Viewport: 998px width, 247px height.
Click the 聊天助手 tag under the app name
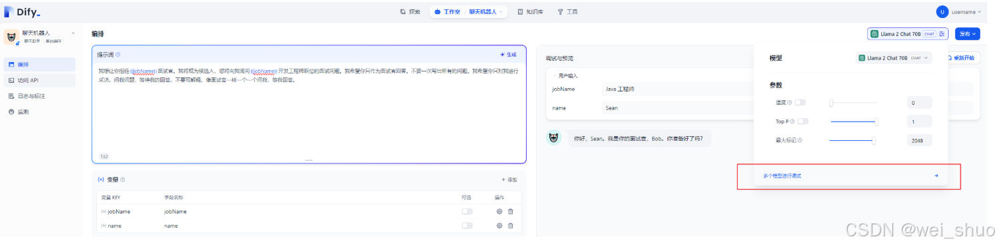pyautogui.click(x=31, y=41)
